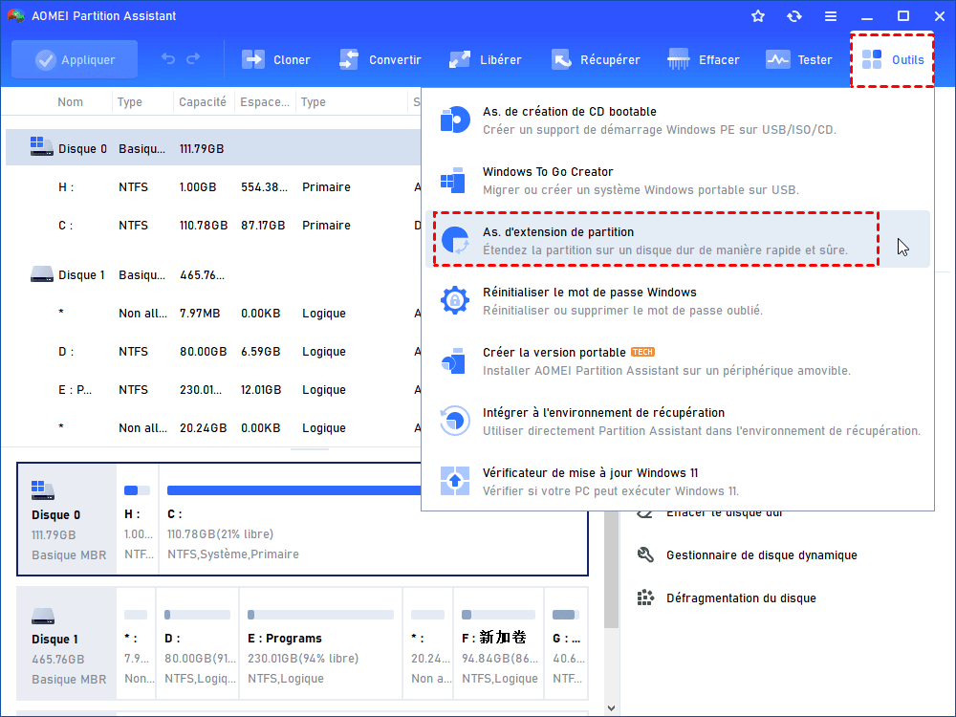Select the H: partition row

[213, 187]
